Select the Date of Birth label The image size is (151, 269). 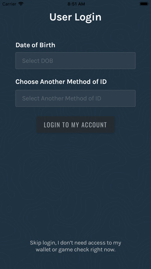point(35,45)
